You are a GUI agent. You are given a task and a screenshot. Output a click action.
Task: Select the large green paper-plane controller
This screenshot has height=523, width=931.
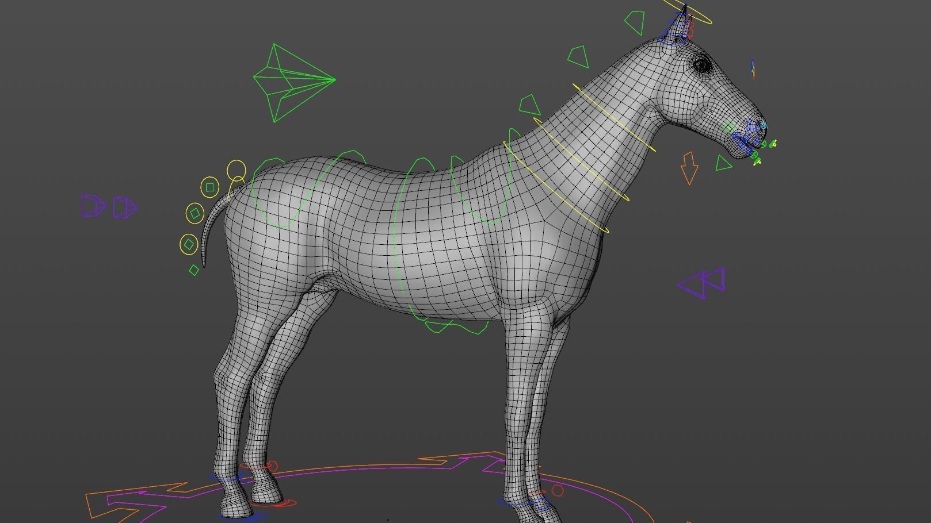tap(293, 82)
